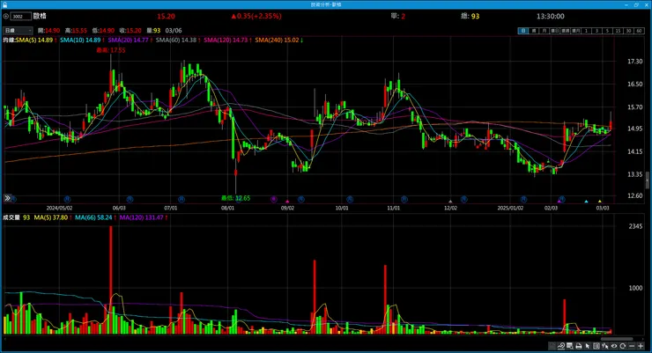Screen dimensions: 652x353
Task: Click the plus zoom-in icon
Action: (641, 346)
